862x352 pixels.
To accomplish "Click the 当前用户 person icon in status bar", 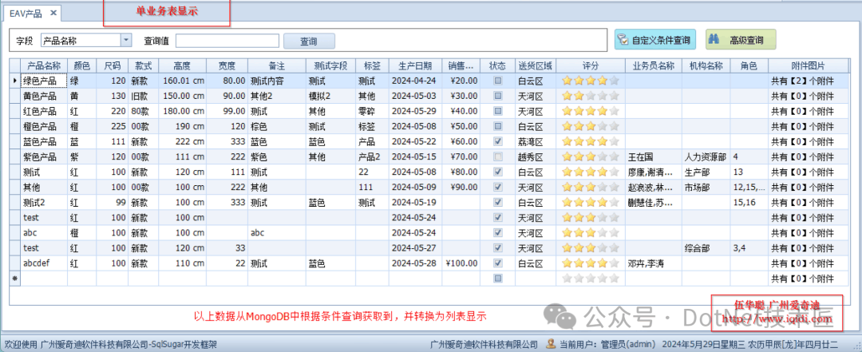I will (550, 344).
